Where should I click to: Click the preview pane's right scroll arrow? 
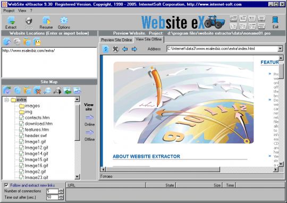pos(275,170)
